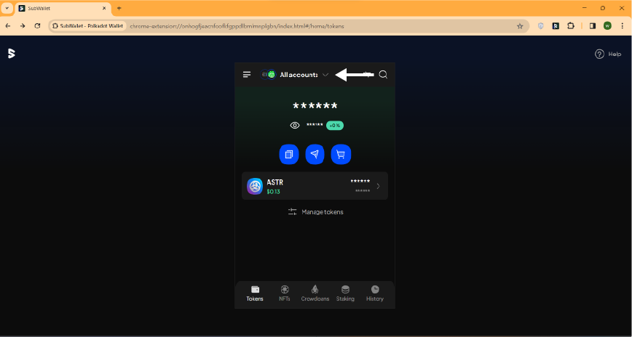632x337 pixels.
Task: Open the browser tab search dropdown
Action: pyautogui.click(x=7, y=8)
